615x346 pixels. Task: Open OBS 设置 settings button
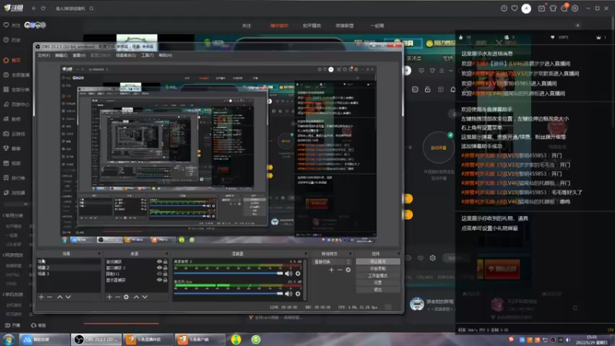pos(377,282)
